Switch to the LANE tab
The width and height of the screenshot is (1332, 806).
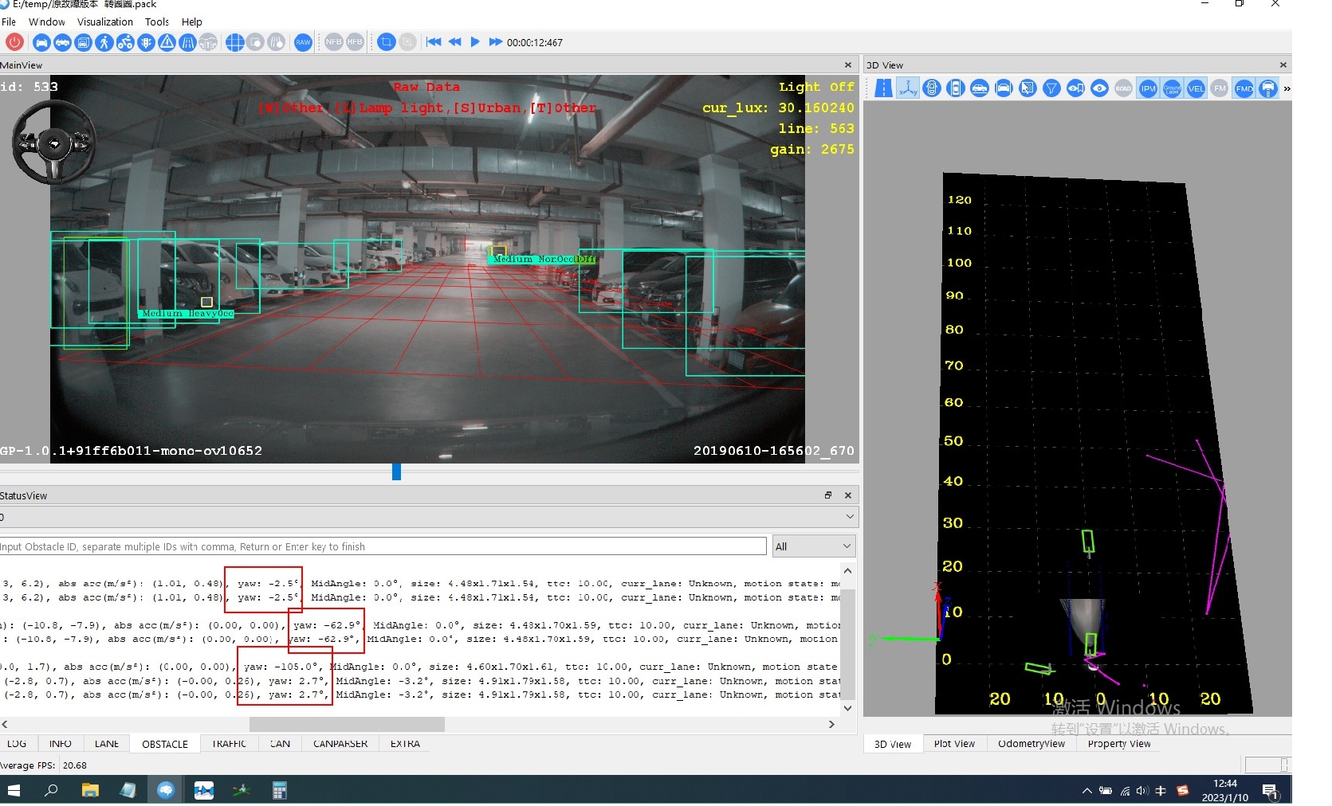pos(107,744)
